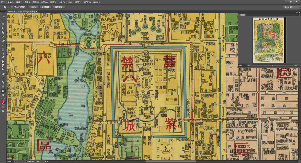Select the Rectangular Marquee tool
This screenshot has width=301, height=163.
click(3, 20)
